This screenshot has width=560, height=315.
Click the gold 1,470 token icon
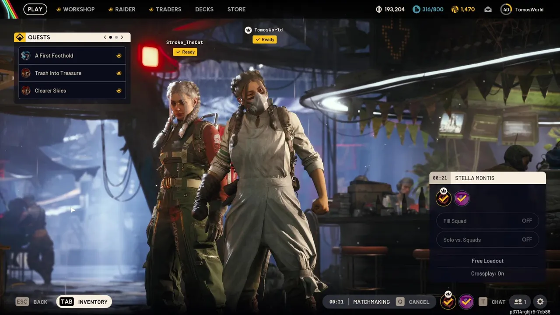tap(455, 9)
